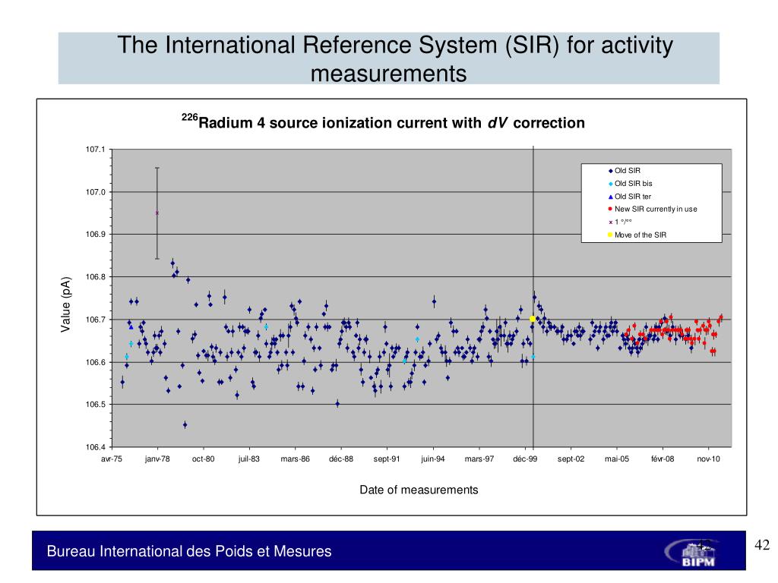Click the x-axis date 'juin-94'
The width and height of the screenshot is (778, 583).
[432, 459]
